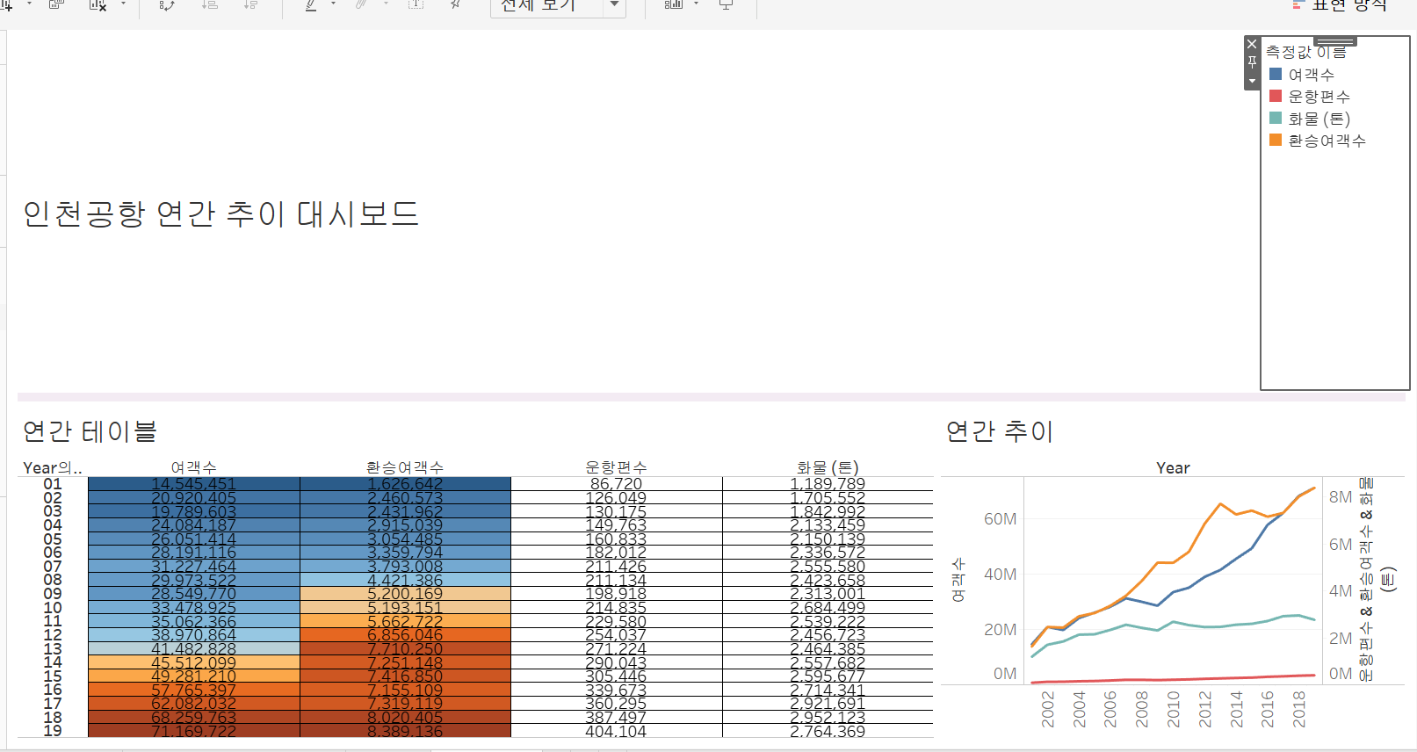Open the 표현 방식 Show Me panel
This screenshot has height=752, width=1417.
click(x=1341, y=5)
